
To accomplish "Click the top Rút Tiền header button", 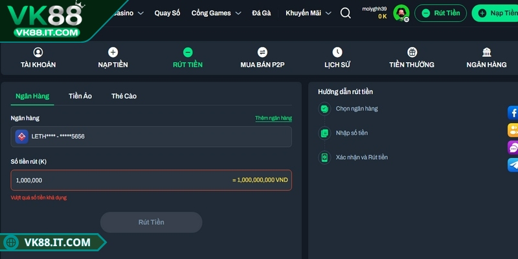I will 440,13.
